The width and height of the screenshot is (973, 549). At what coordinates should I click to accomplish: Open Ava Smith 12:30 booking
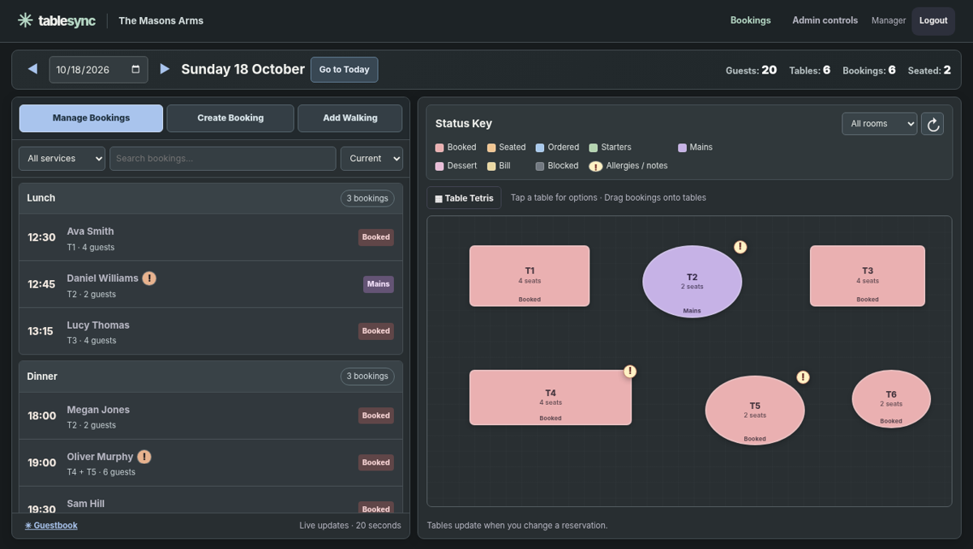[x=211, y=237]
